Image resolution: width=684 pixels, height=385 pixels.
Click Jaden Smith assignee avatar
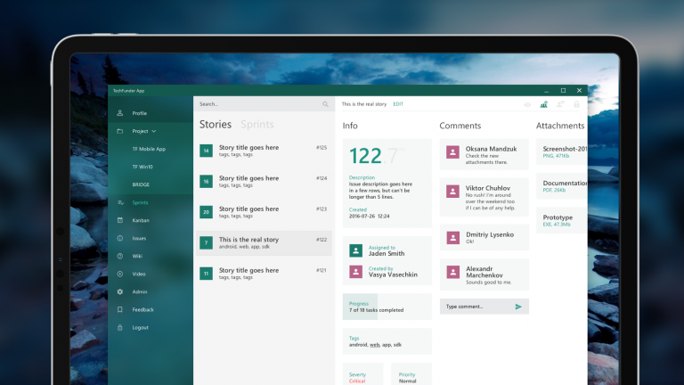356,250
